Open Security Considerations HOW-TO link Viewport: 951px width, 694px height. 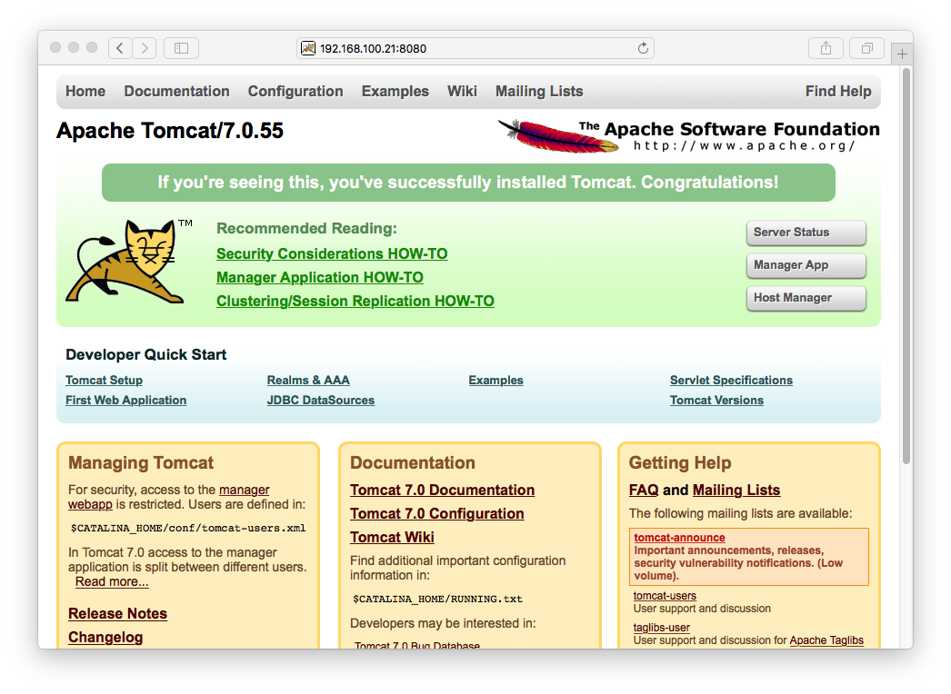(332, 253)
